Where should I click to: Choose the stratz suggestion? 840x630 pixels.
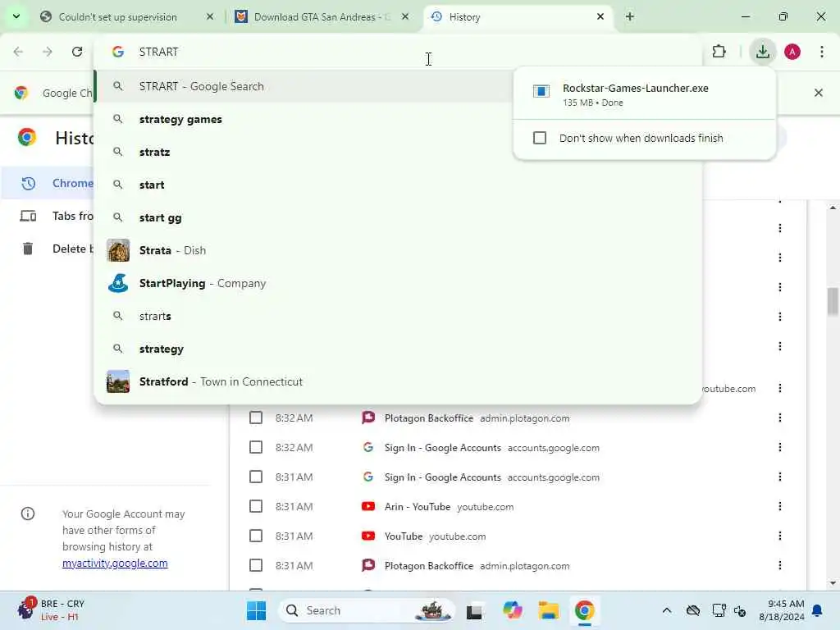[398, 152]
